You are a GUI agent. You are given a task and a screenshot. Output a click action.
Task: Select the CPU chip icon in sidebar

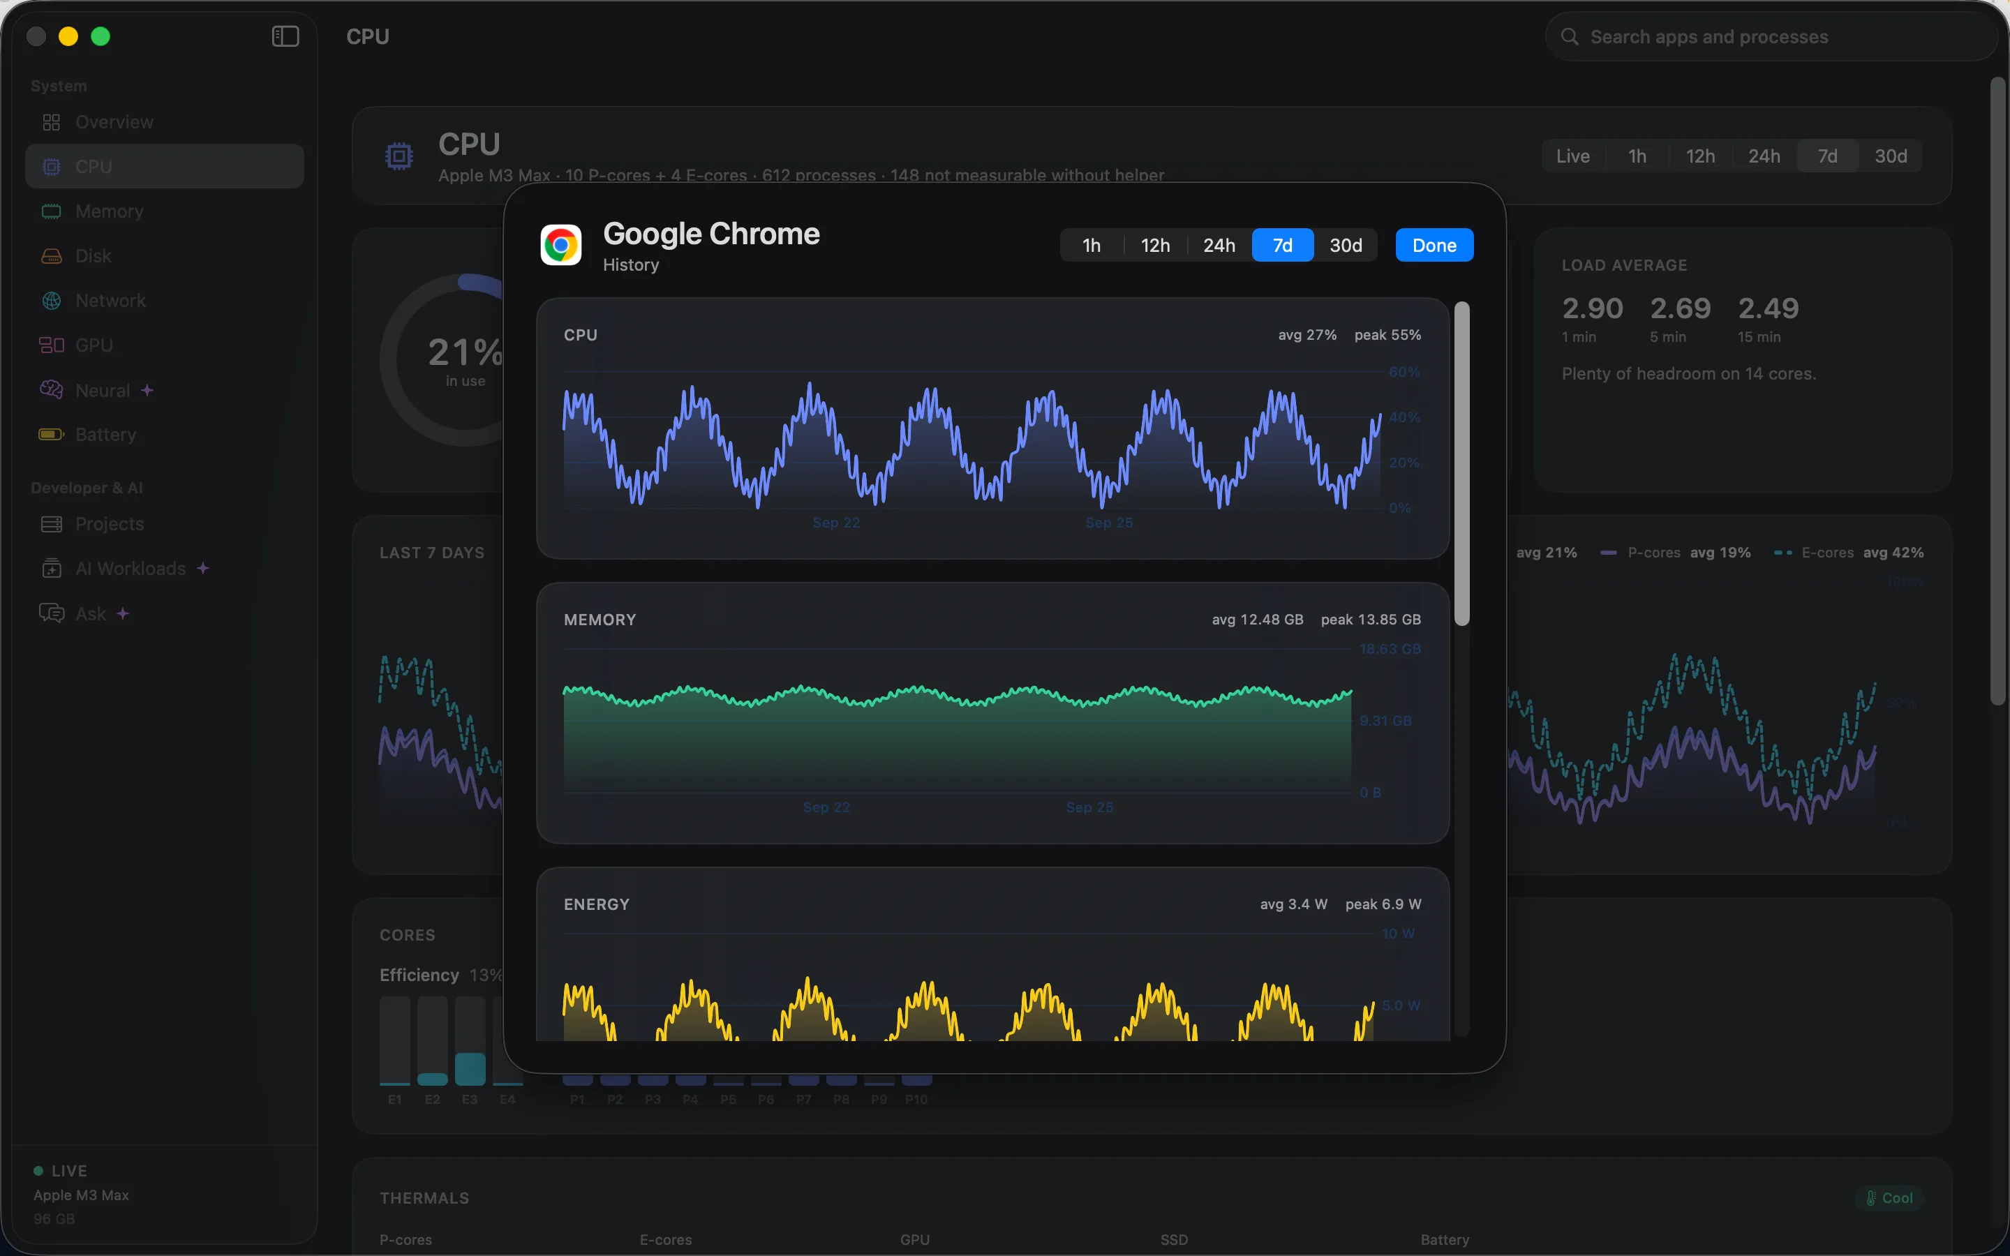pos(52,167)
